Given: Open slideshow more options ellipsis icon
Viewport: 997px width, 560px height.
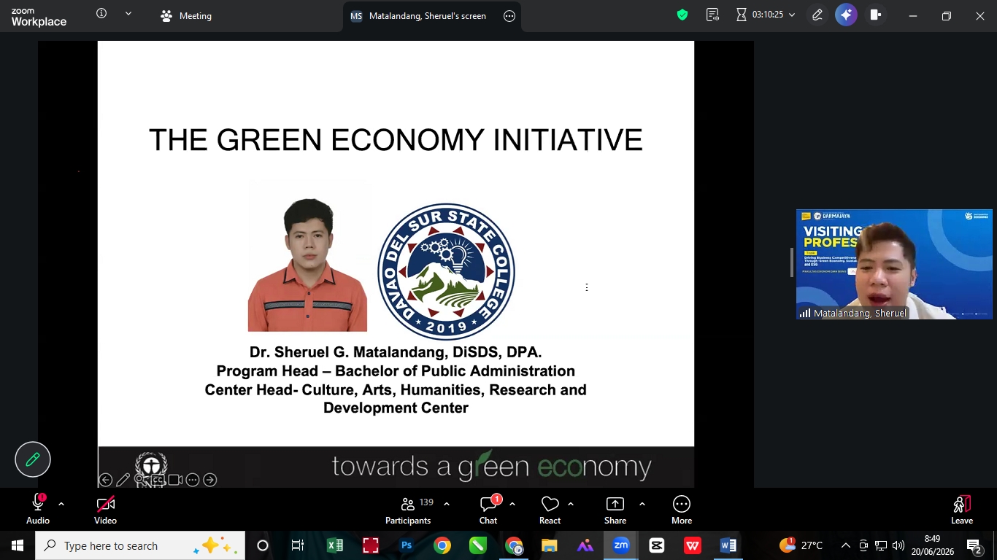Looking at the screenshot, I should point(193,480).
